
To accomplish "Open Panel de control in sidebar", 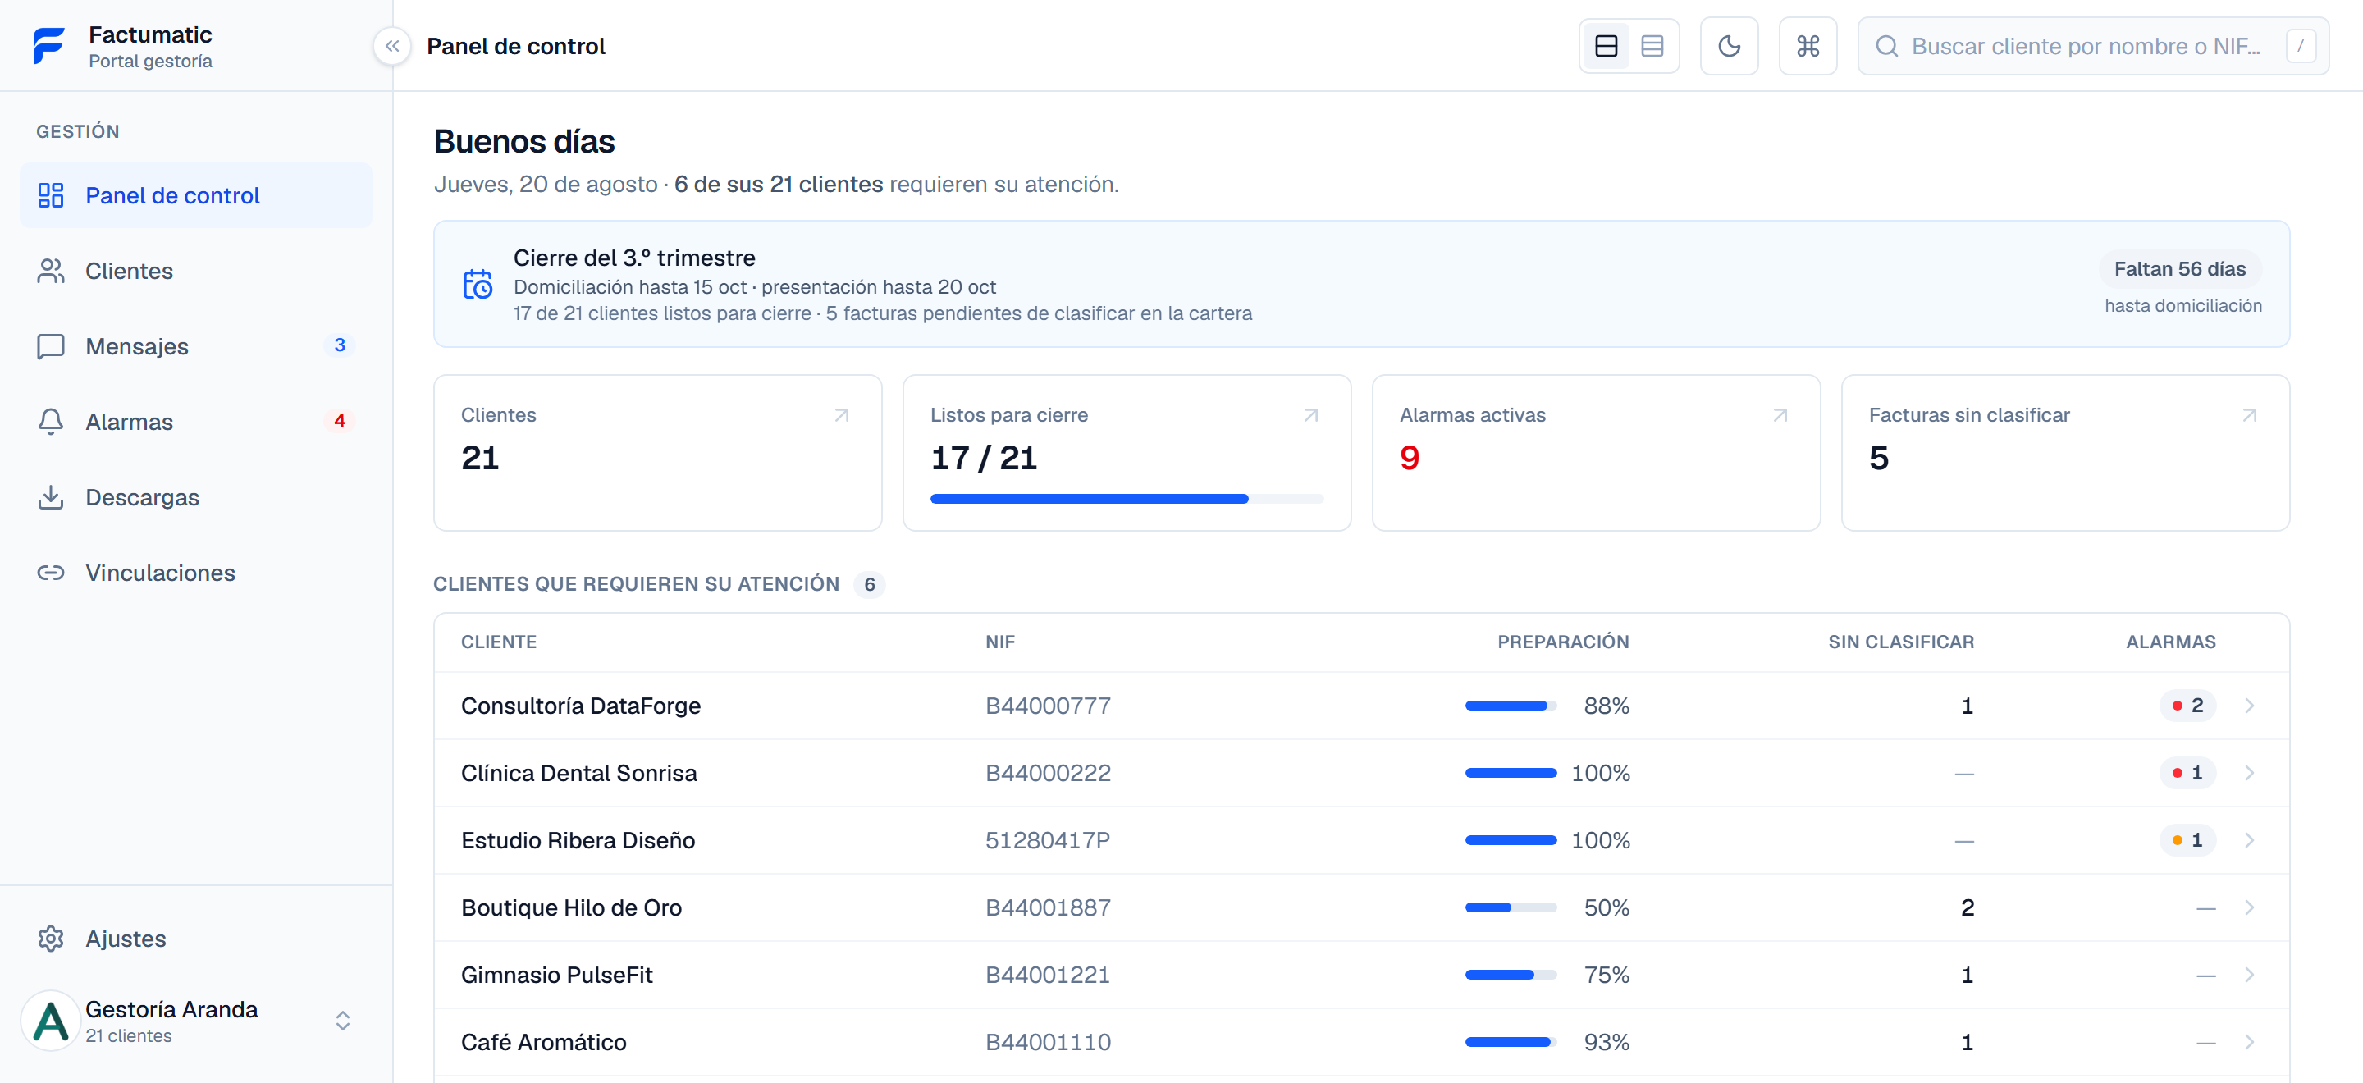I will pyautogui.click(x=196, y=195).
